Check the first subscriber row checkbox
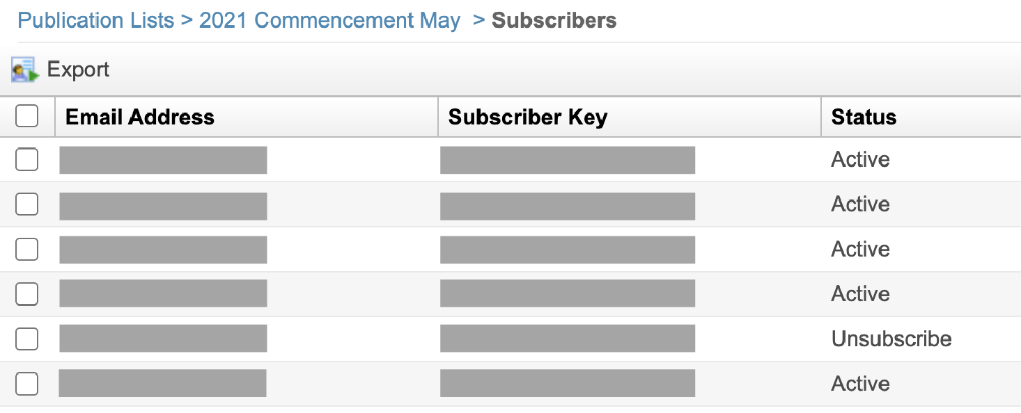This screenshot has width=1021, height=413. pyautogui.click(x=26, y=159)
